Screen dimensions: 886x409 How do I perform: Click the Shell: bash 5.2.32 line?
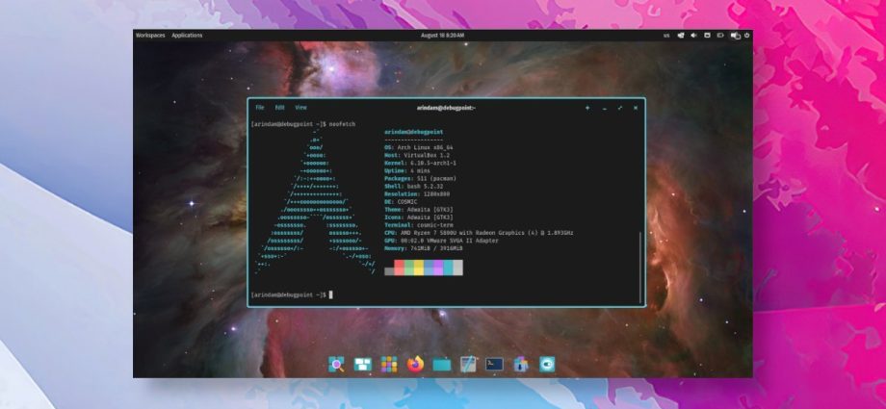(413, 186)
